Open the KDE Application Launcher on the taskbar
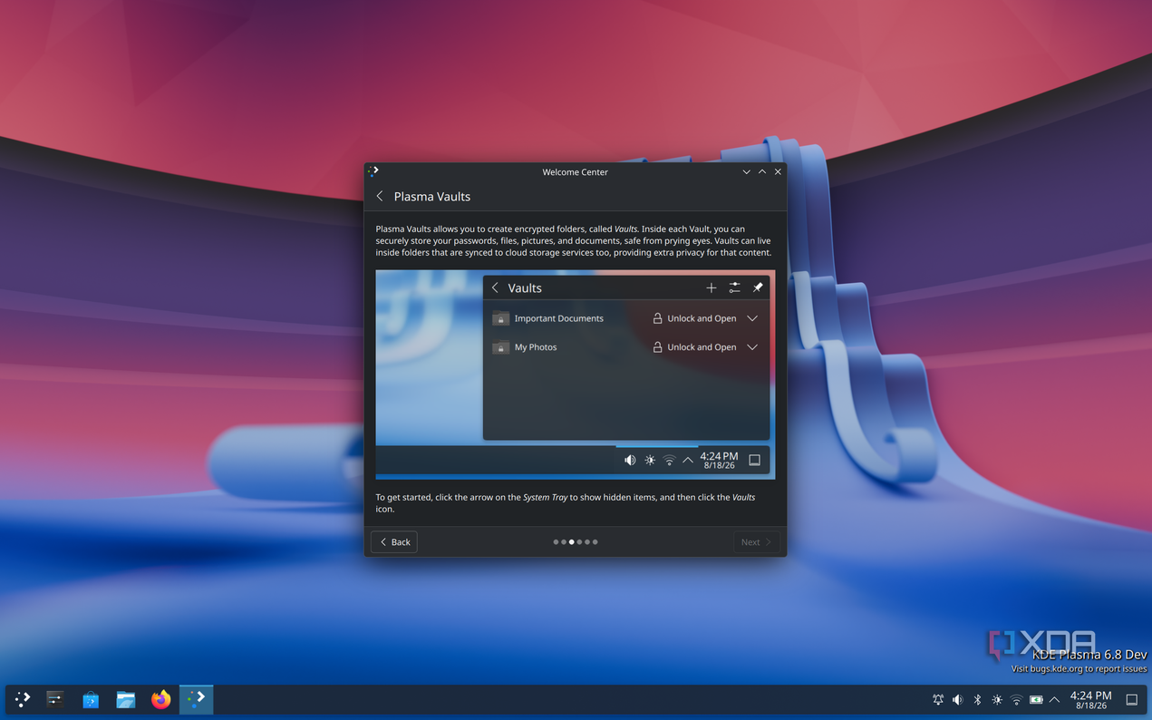1152x720 pixels. pos(23,699)
